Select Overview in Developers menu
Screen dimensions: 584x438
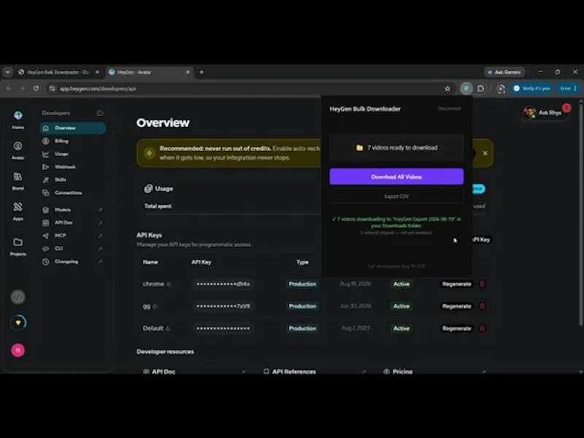(x=72, y=128)
